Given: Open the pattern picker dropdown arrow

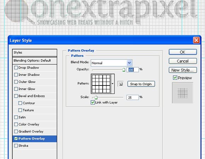Looking at the screenshot, I should (112, 84).
